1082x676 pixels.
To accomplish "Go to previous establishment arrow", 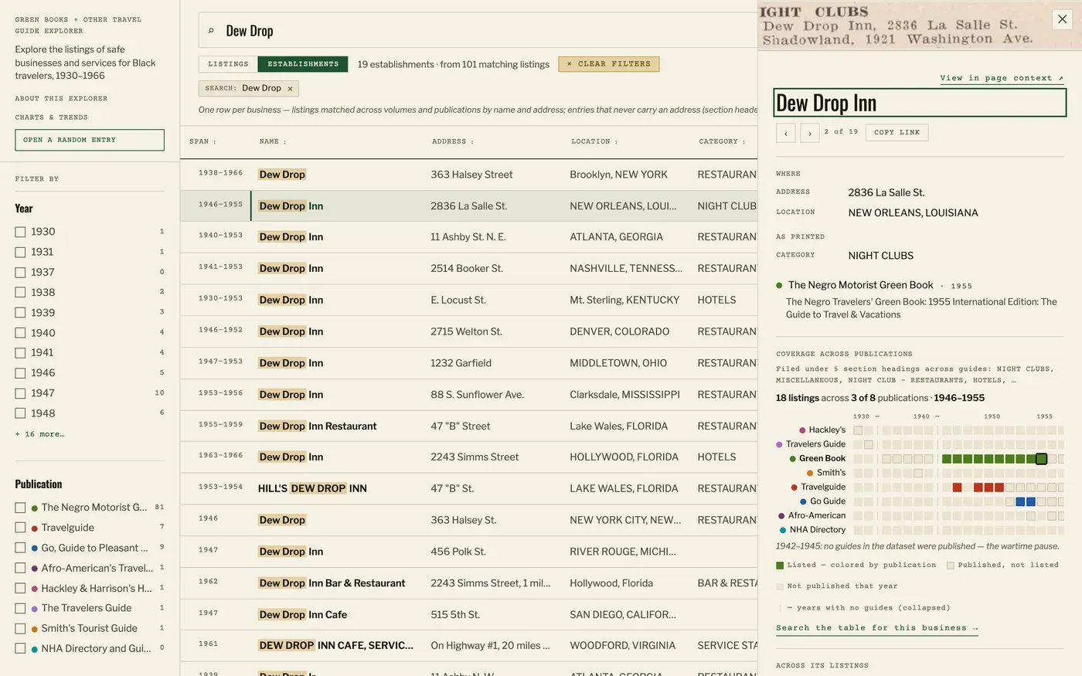I will tap(785, 133).
